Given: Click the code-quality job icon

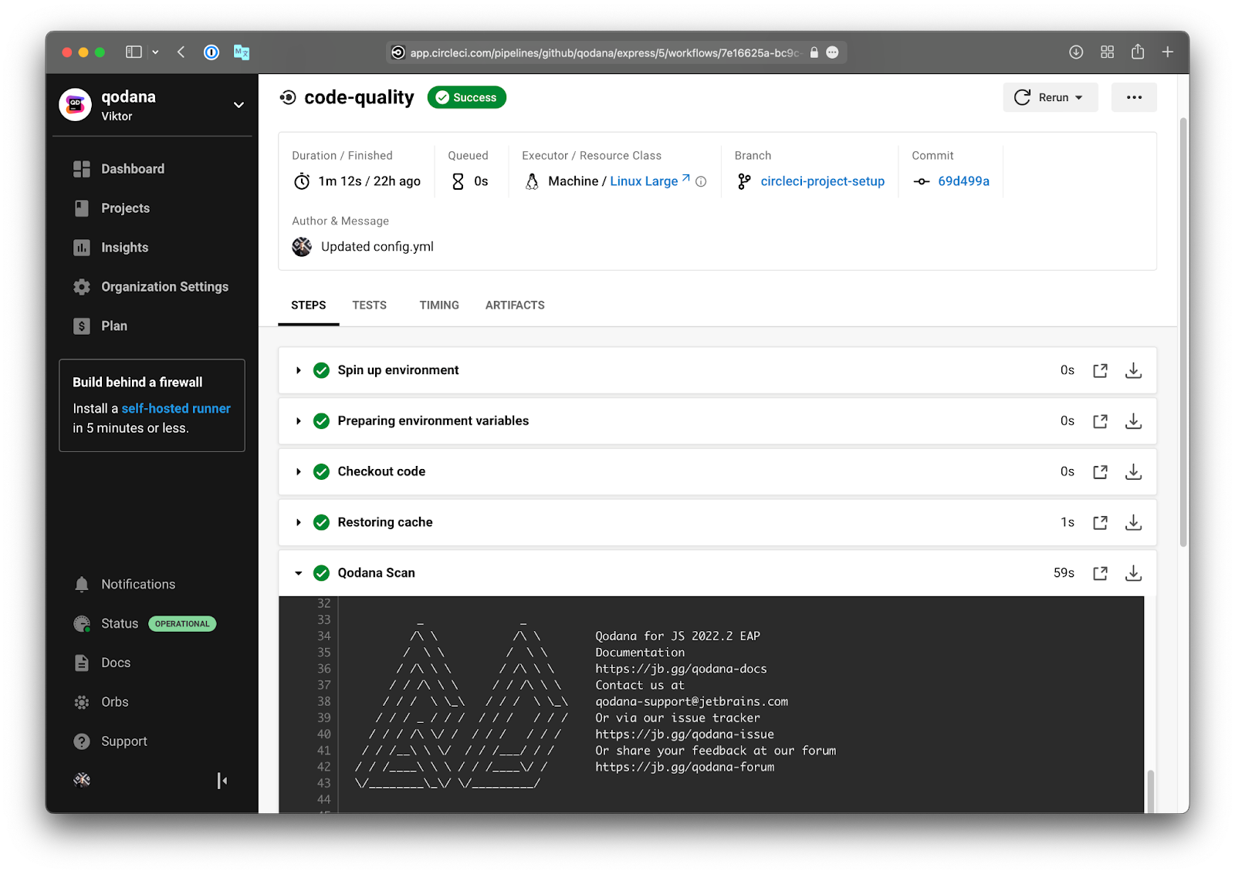Looking at the screenshot, I should click(x=288, y=97).
